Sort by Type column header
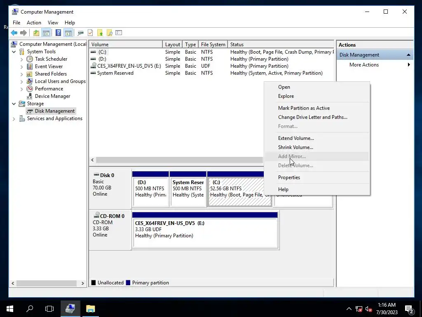Image resolution: width=422 pixels, height=317 pixels. pos(190,45)
